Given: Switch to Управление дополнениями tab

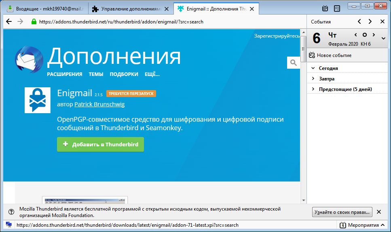Looking at the screenshot, I should click(x=131, y=9).
